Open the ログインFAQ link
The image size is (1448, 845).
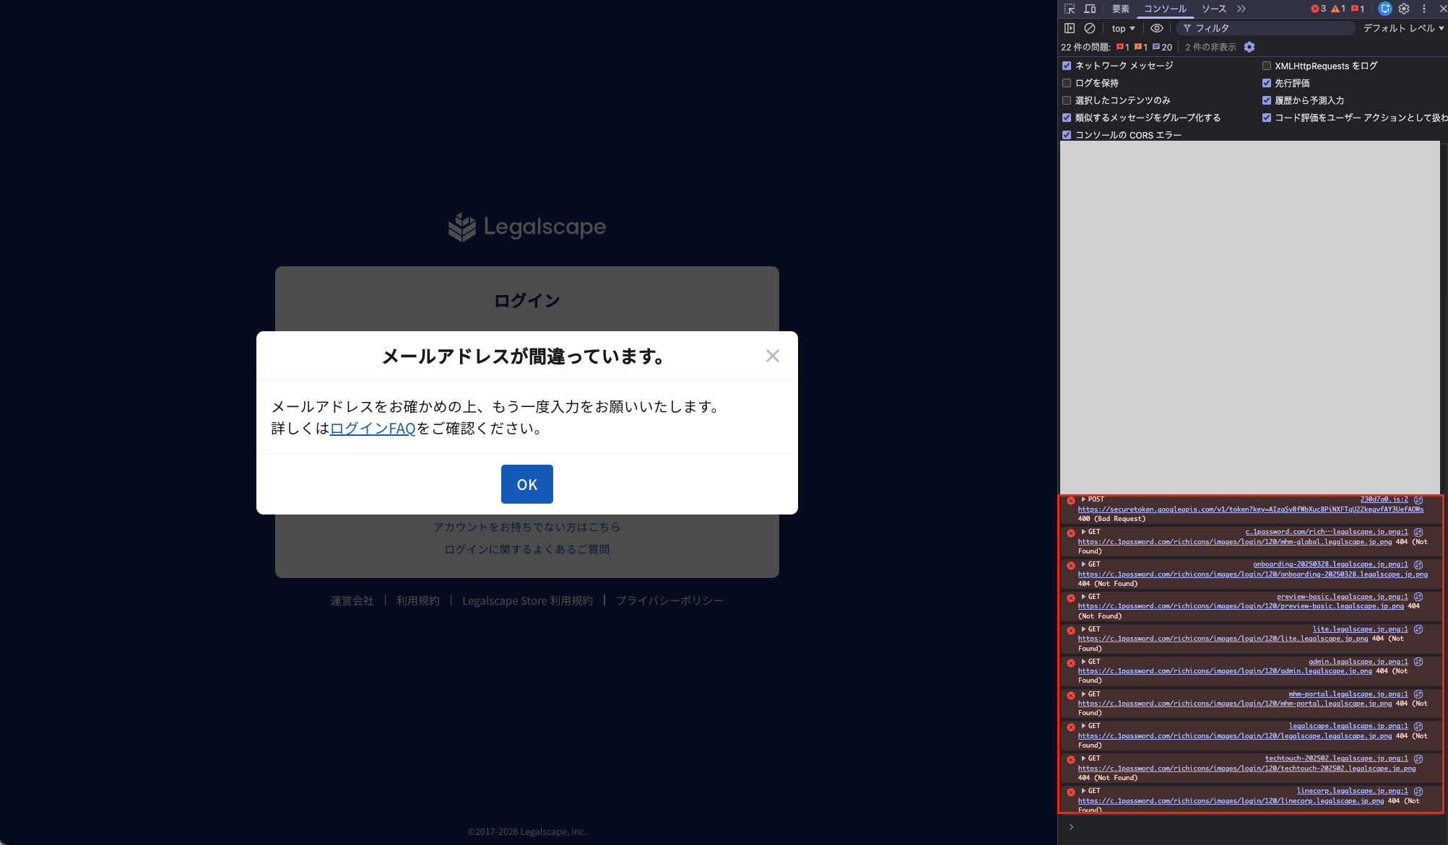click(373, 429)
